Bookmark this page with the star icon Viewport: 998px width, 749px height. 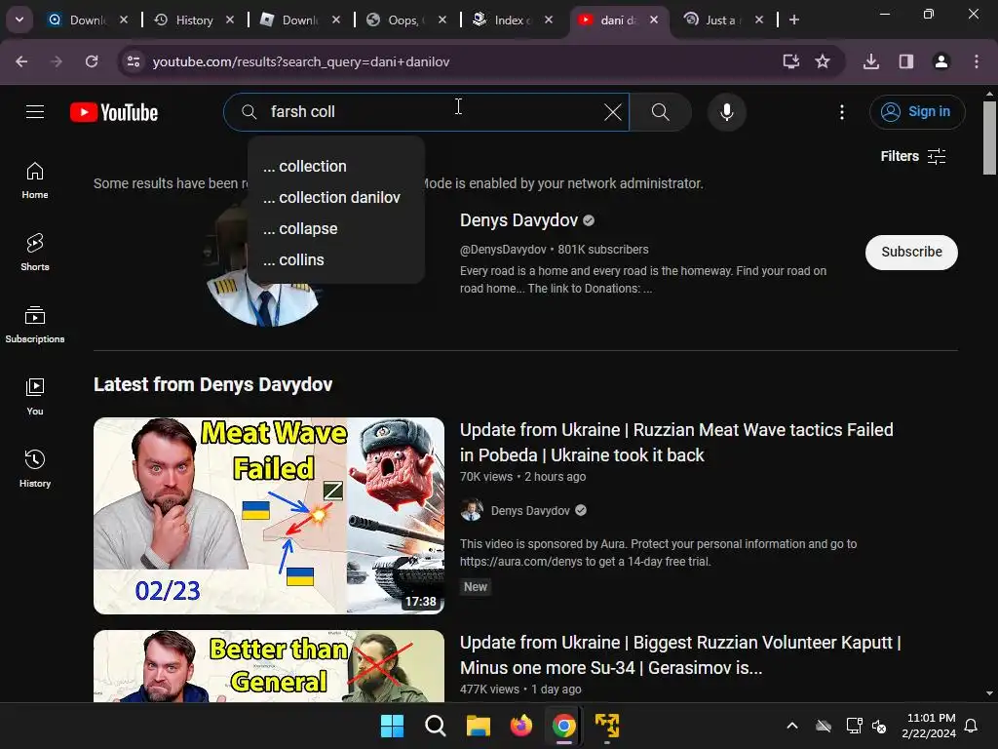(x=823, y=61)
